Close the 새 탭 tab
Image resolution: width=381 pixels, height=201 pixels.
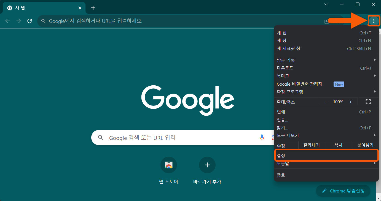point(80,8)
